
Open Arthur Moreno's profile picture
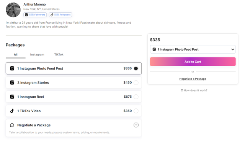13,10
